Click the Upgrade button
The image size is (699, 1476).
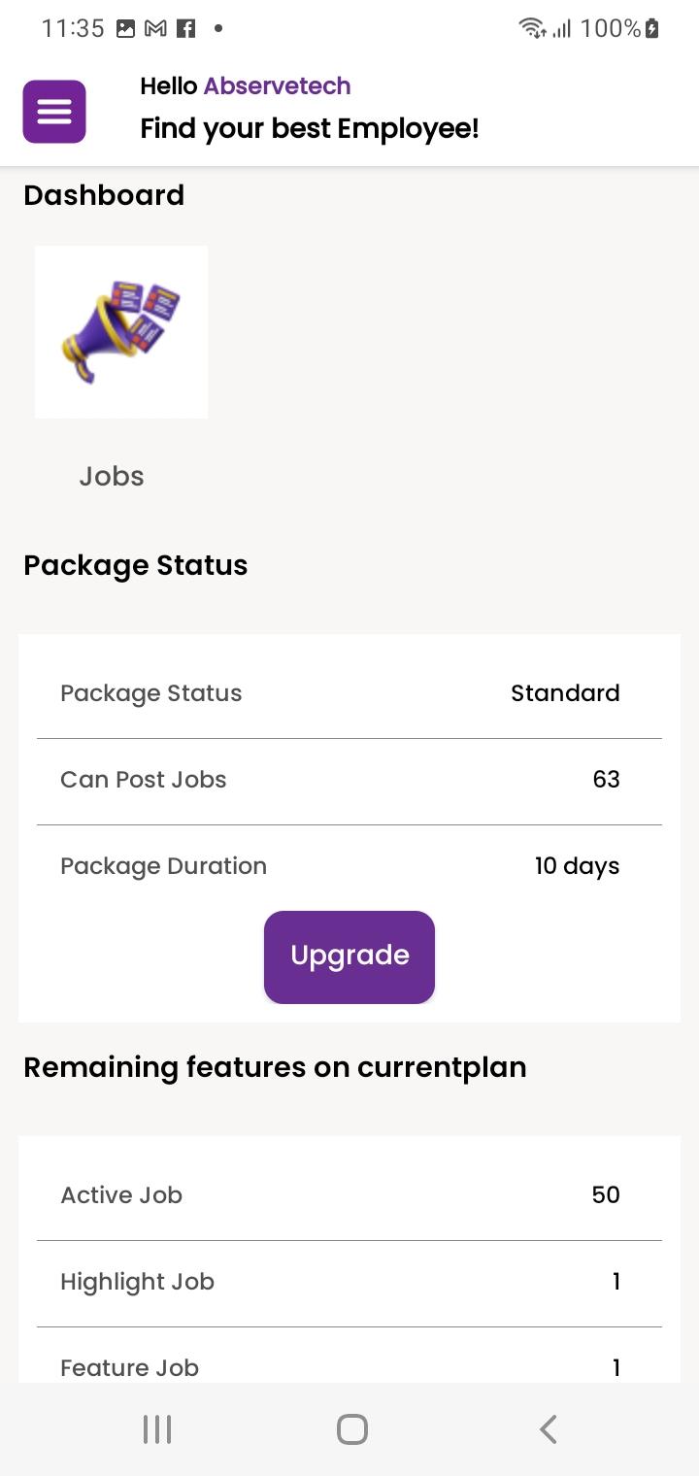[x=349, y=956]
